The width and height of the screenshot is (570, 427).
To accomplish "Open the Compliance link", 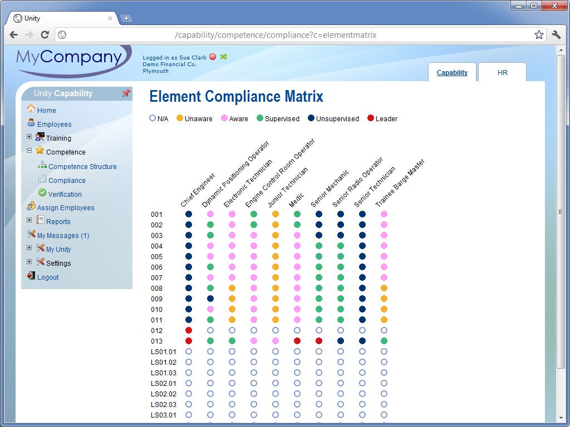I will pos(67,181).
